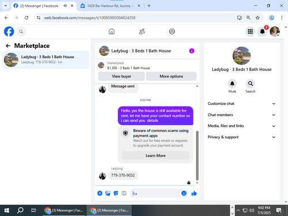Open Chrome zoom magnifier icon in address bar
Screen dimensions: 288x216
click(248, 18)
